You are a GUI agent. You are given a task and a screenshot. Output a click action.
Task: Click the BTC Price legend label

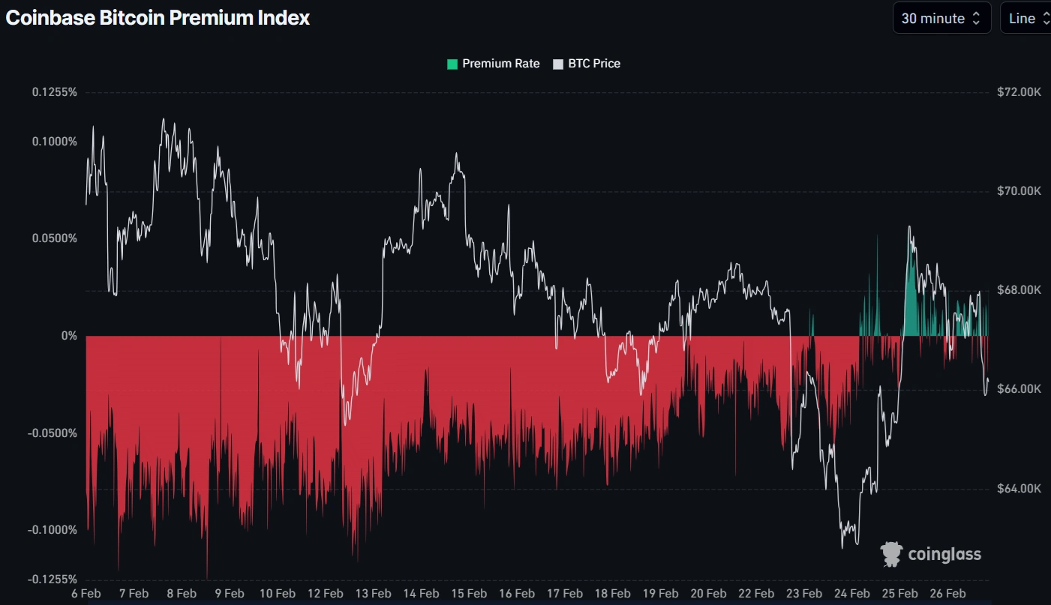point(595,64)
